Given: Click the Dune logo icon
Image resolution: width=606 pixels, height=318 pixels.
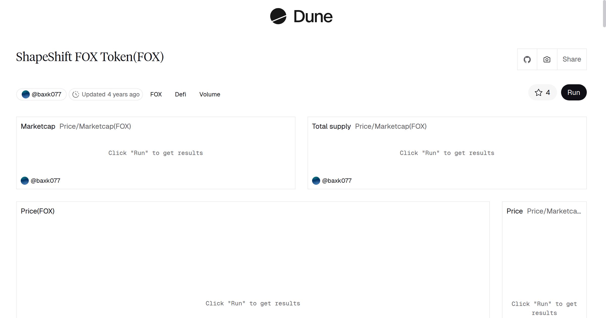Looking at the screenshot, I should pyautogui.click(x=278, y=16).
